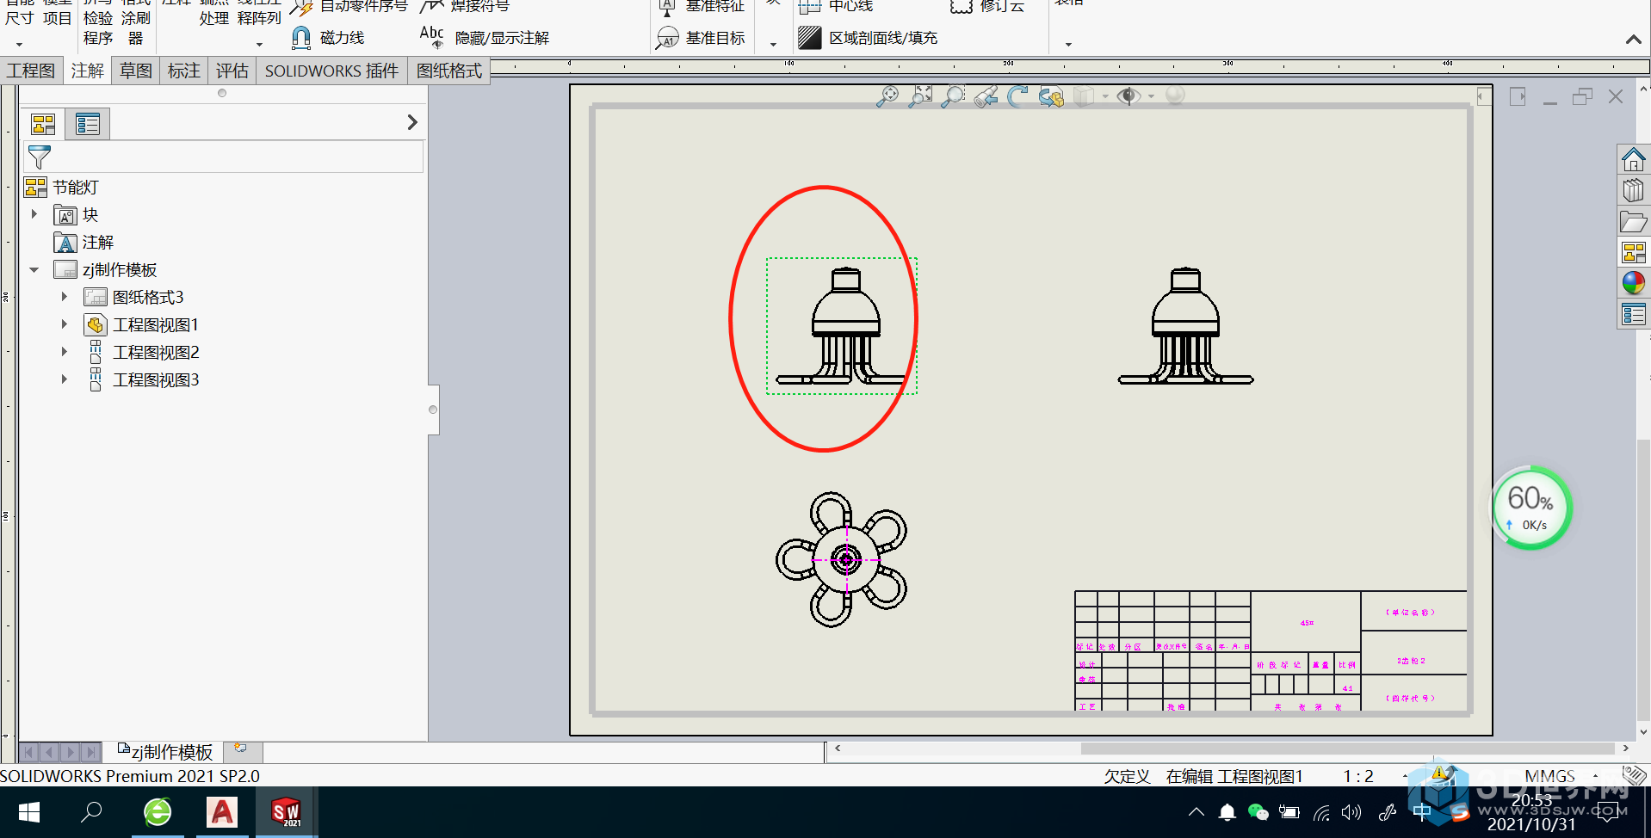Screen dimensions: 1651x838
Task: Click the horizontal scrollbar thumb
Action: [1347, 749]
